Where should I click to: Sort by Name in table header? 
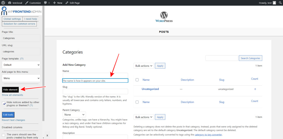coord(146,80)
